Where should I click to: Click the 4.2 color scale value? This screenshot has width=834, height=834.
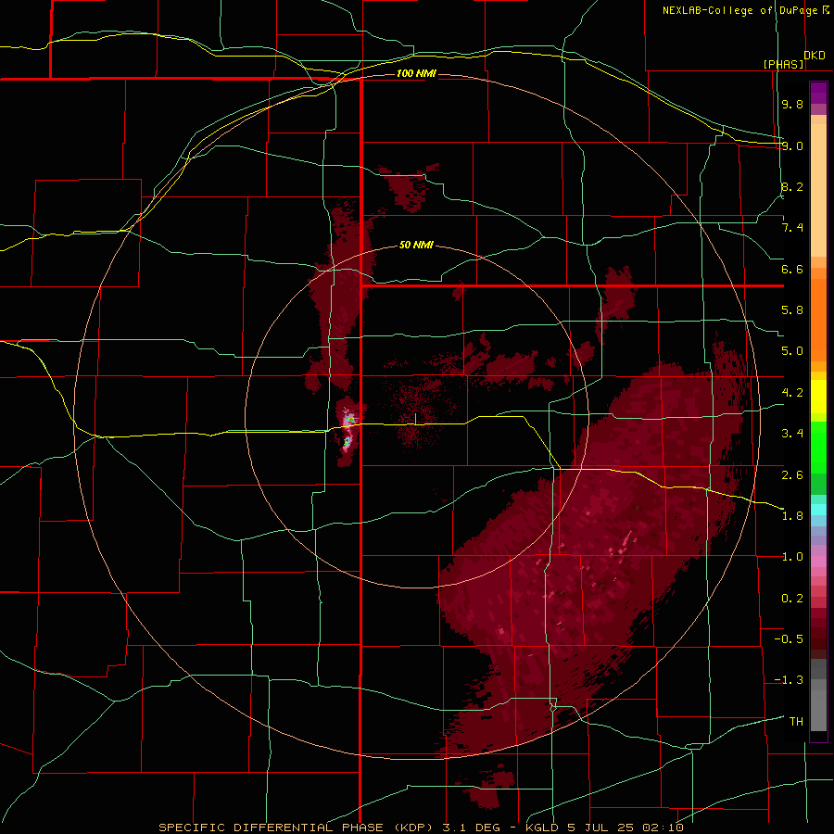click(792, 393)
